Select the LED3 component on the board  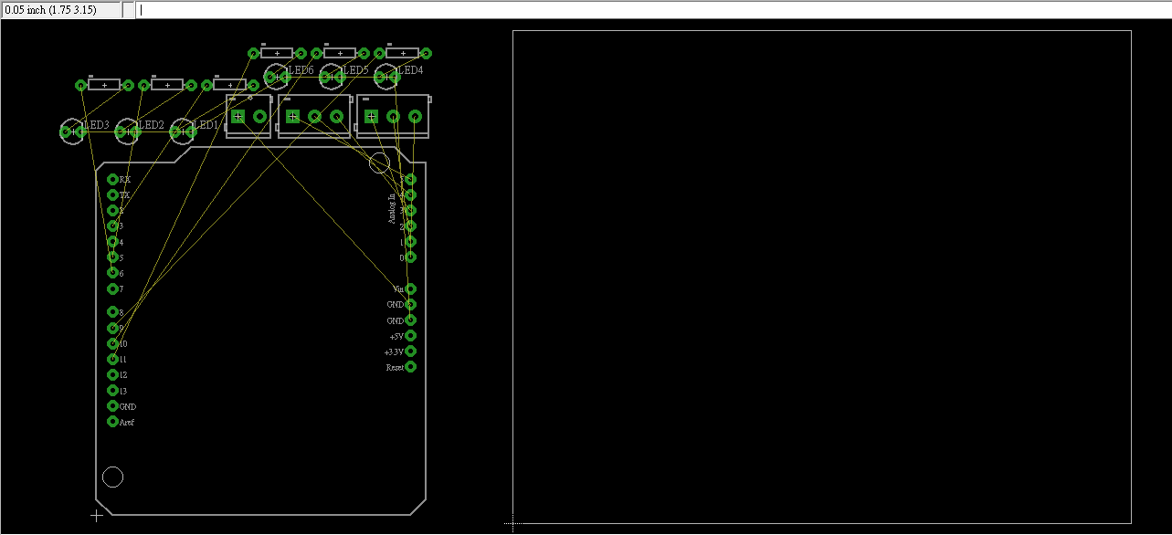(73, 131)
